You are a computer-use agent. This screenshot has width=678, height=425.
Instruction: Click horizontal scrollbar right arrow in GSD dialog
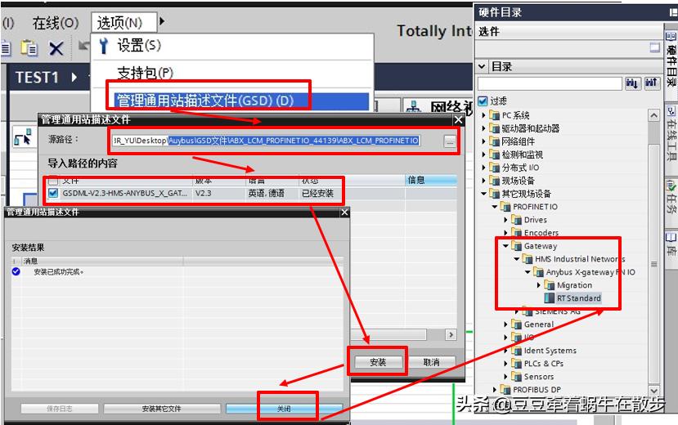click(x=451, y=335)
